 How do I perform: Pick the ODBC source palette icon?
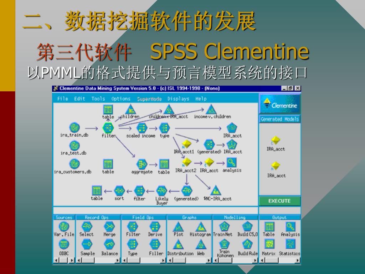[64, 244]
